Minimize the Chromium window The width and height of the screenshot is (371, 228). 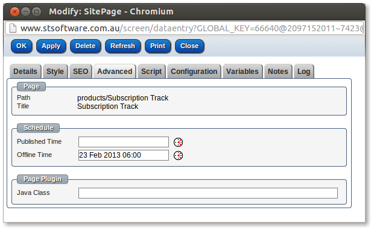(x=25, y=11)
